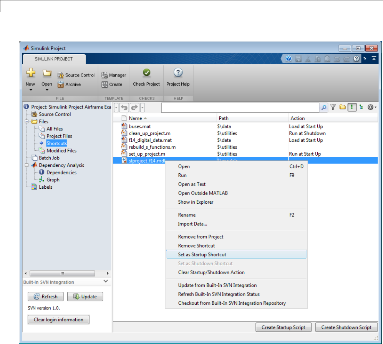Open the gear settings dropdown
Image resolution: width=383 pixels, height=344 pixels.
pyautogui.click(x=372, y=107)
